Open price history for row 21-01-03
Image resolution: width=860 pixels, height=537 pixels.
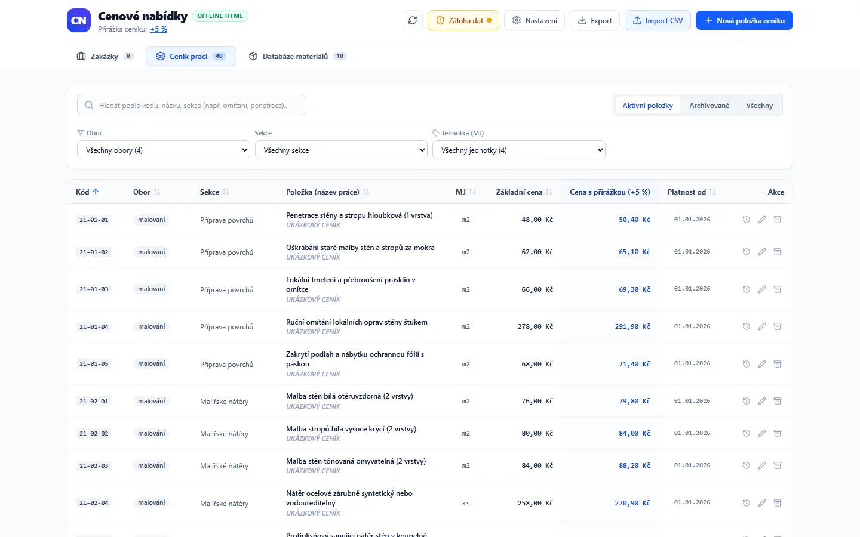(x=746, y=289)
